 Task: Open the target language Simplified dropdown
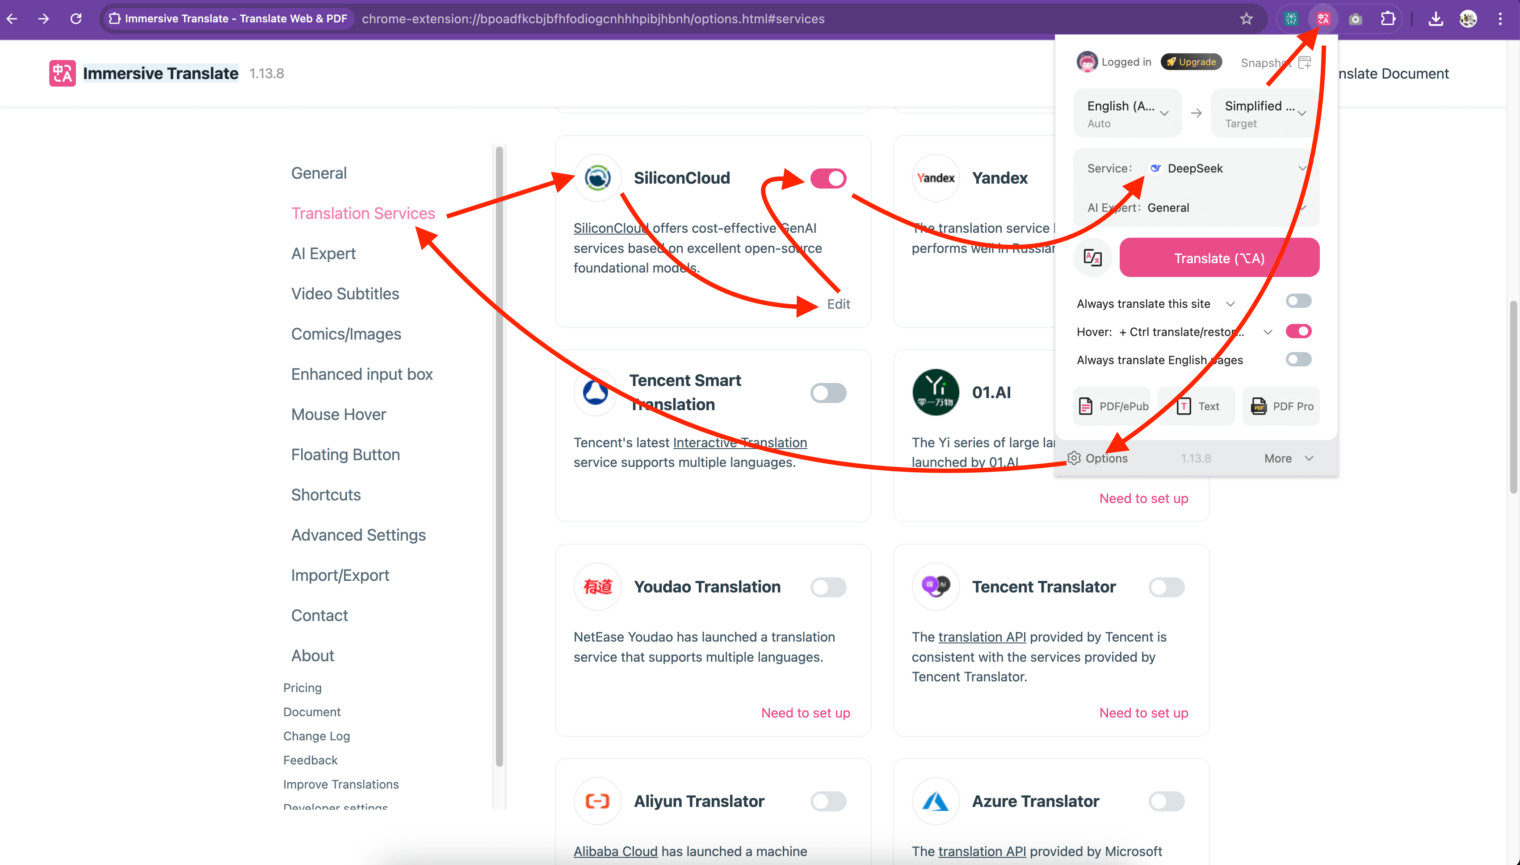pos(1265,113)
